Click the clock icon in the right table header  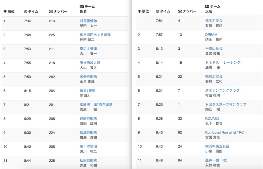point(157,11)
